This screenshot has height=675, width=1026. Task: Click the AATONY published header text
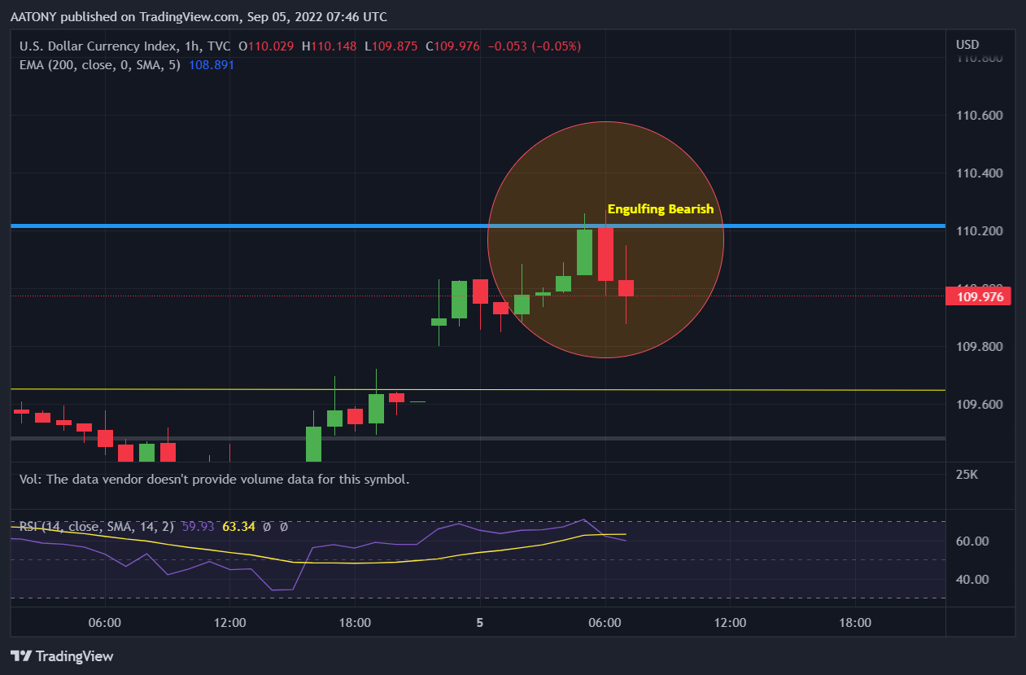coord(199,16)
